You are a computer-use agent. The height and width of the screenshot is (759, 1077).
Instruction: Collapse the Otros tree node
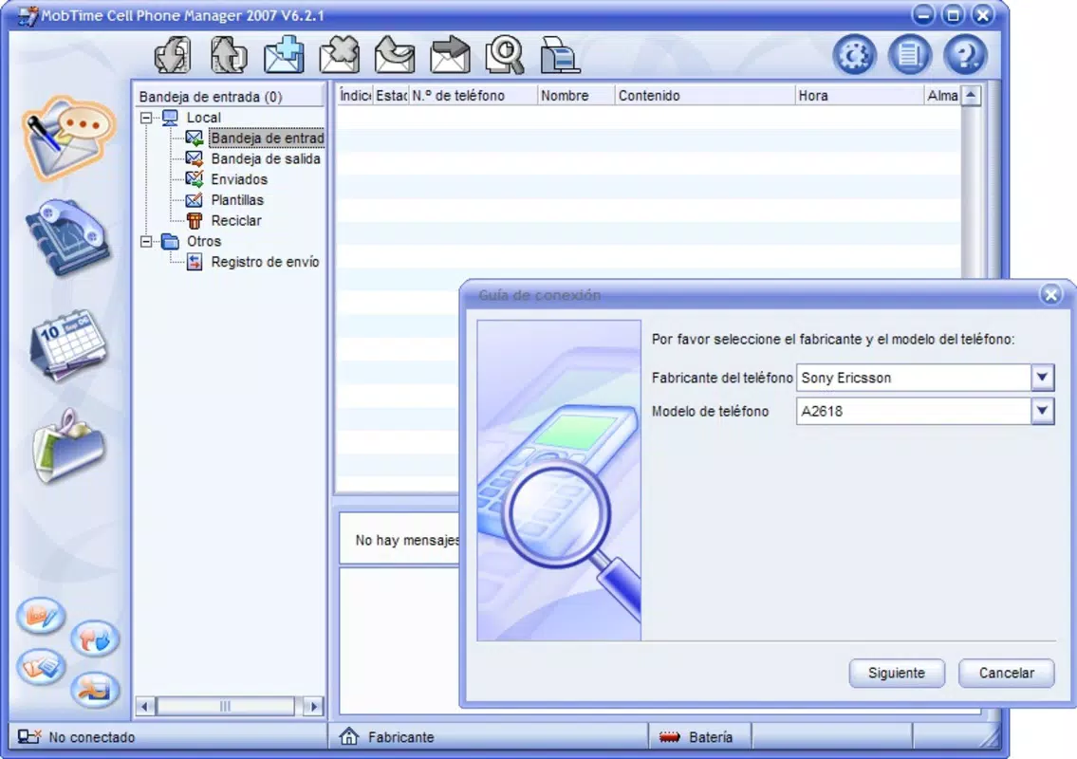146,241
